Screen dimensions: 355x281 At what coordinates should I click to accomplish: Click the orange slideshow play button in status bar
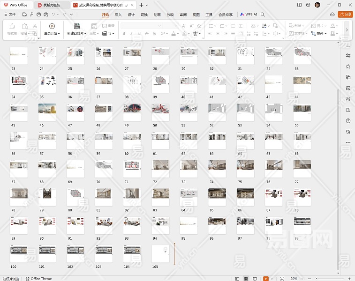tap(266, 278)
